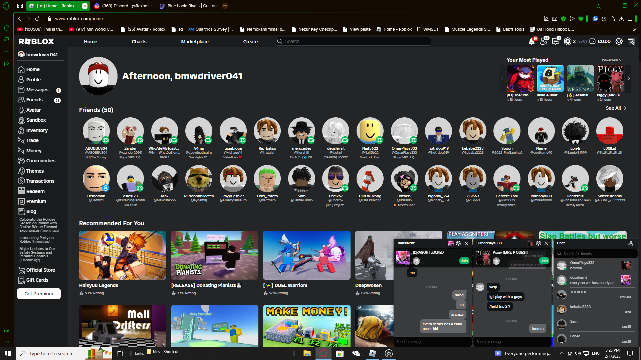
Task: Click the Robux hexagon icon in header
Action: (568, 41)
